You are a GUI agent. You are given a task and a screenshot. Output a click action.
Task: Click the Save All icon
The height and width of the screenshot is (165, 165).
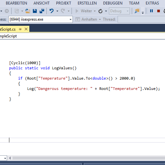click(42, 11)
